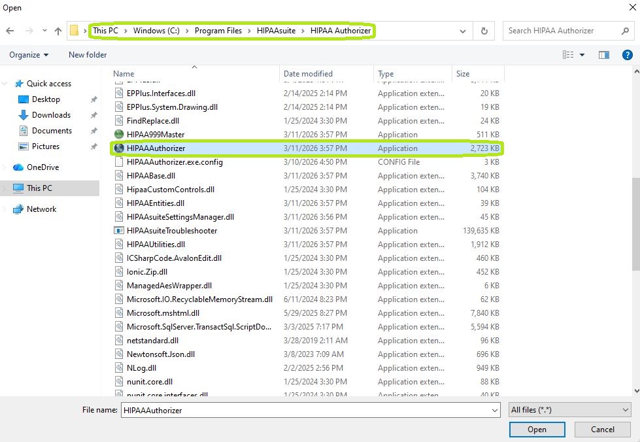Open the All files (*.*) type filter
640x442 pixels.
pos(570,410)
